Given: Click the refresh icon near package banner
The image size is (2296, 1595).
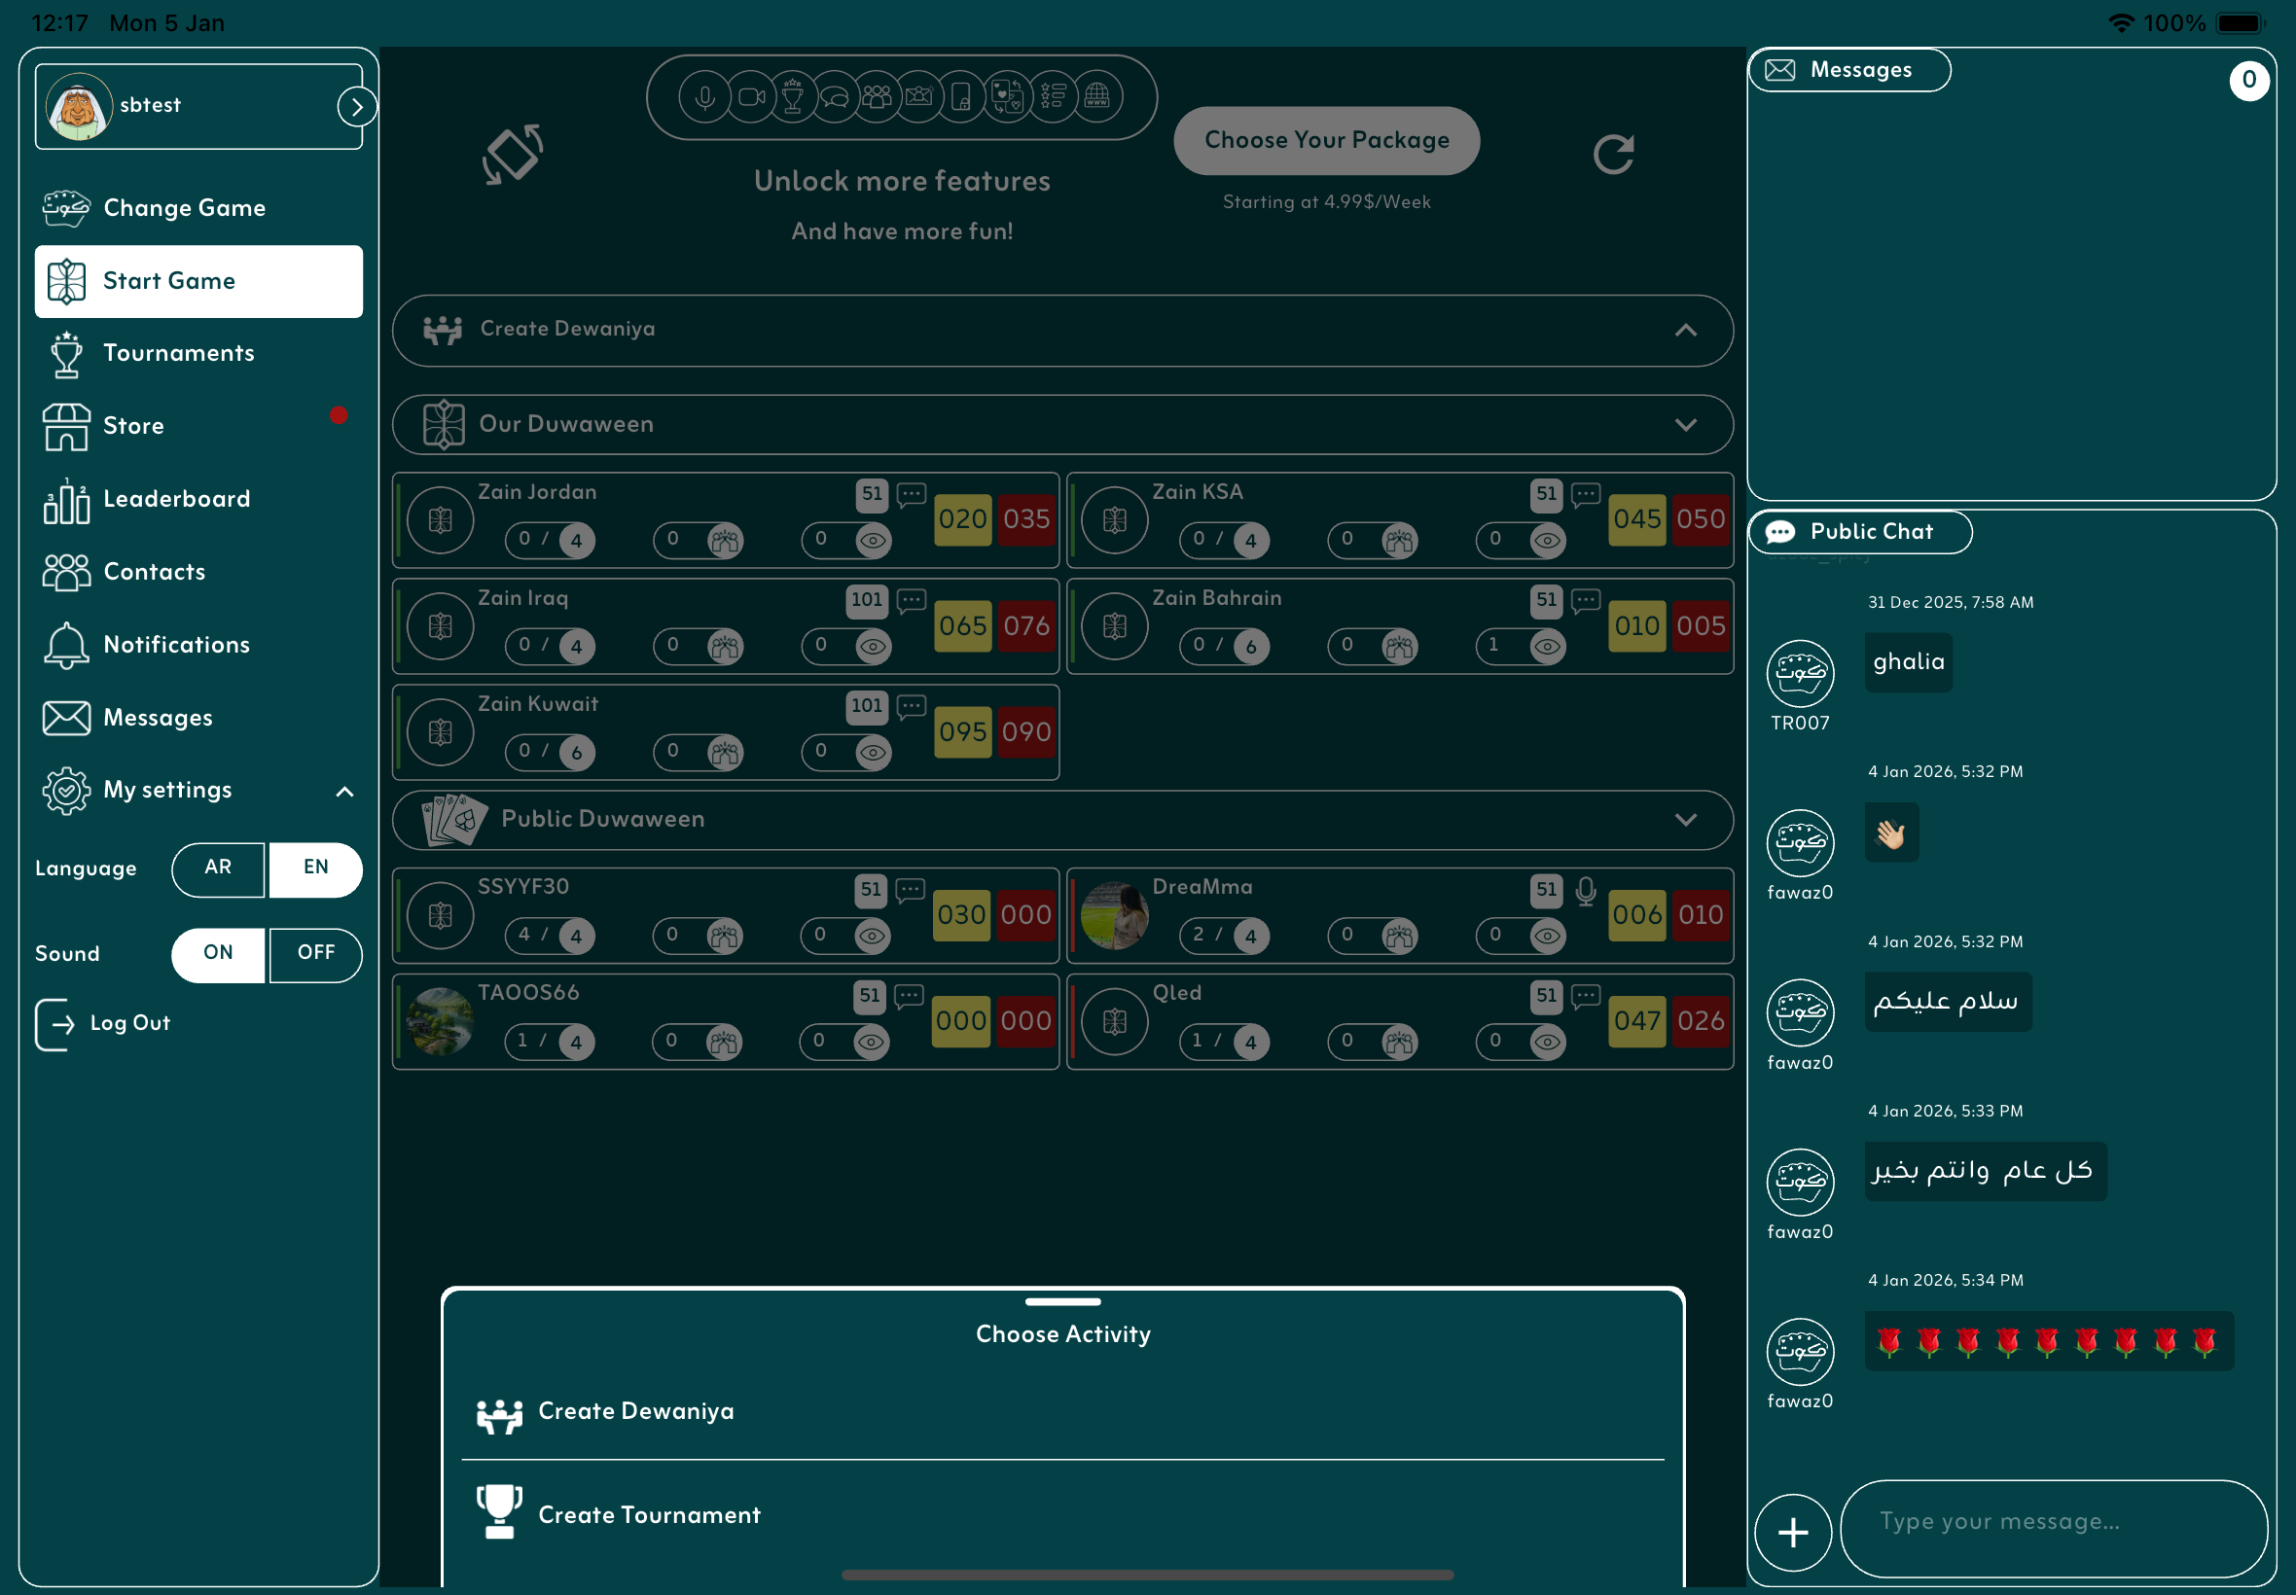Looking at the screenshot, I should point(1612,154).
